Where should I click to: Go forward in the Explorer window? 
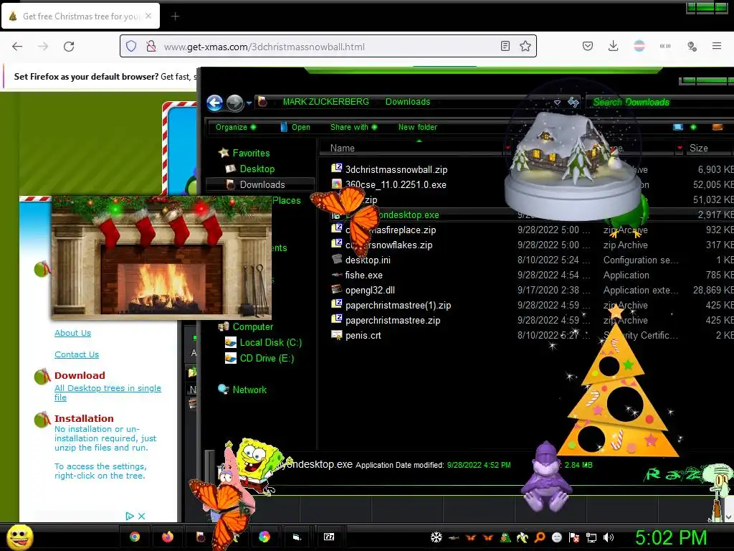(234, 103)
